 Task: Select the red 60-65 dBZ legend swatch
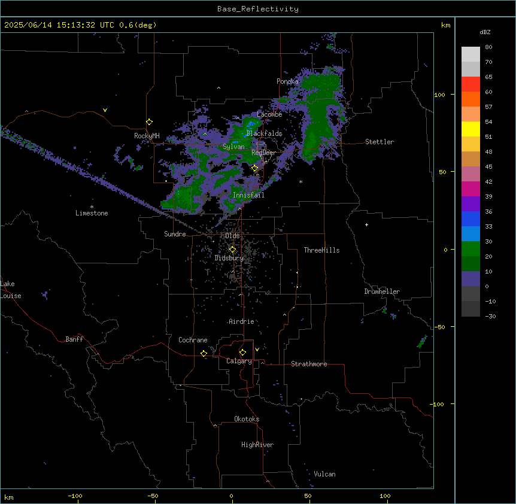471,84
